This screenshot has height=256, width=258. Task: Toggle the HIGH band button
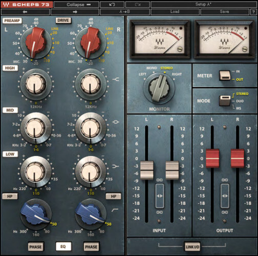coord(10,68)
